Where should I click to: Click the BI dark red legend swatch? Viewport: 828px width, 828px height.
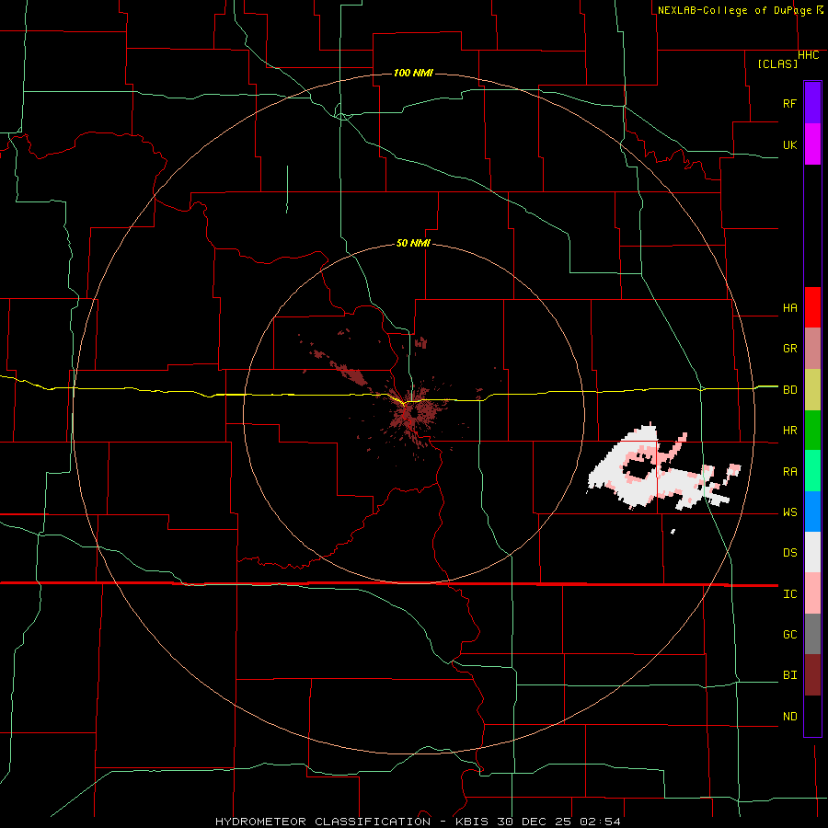click(x=812, y=675)
